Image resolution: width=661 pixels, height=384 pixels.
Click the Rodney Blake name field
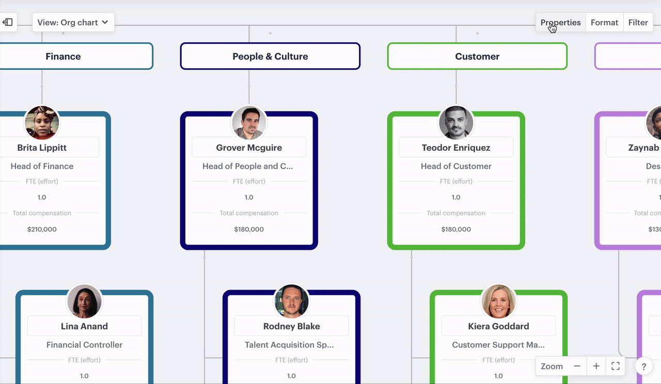(291, 326)
